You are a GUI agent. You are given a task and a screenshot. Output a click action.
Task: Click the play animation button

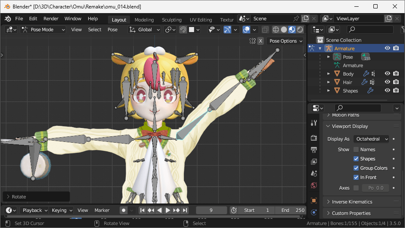(x=168, y=210)
